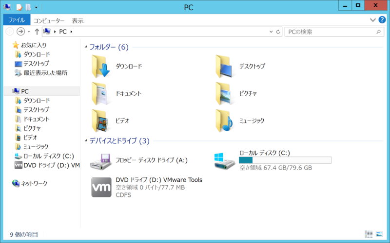Select the floppy disk drive (A:) icon
This screenshot has height=243, width=390.
(101, 161)
